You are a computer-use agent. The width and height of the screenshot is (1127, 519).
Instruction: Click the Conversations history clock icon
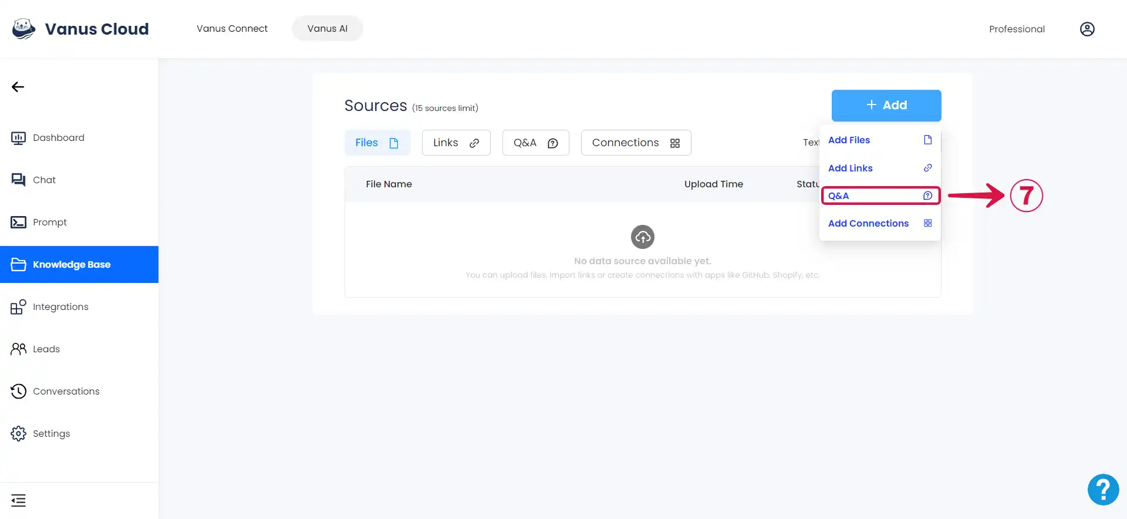18,392
